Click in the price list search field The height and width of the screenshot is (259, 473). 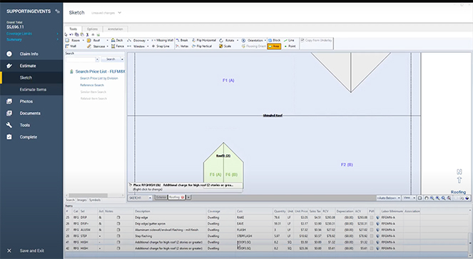click(x=81, y=59)
